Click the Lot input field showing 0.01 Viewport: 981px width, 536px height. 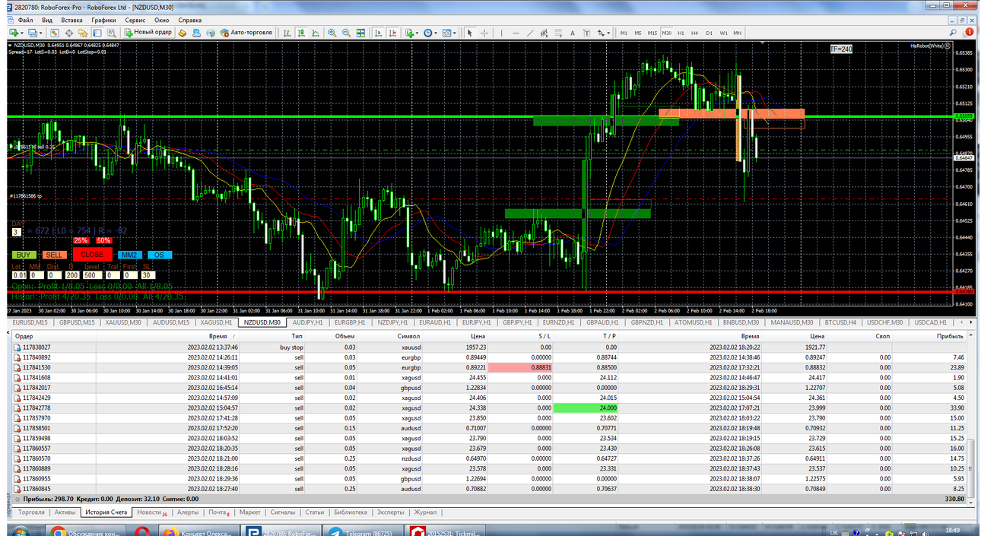tap(19, 274)
